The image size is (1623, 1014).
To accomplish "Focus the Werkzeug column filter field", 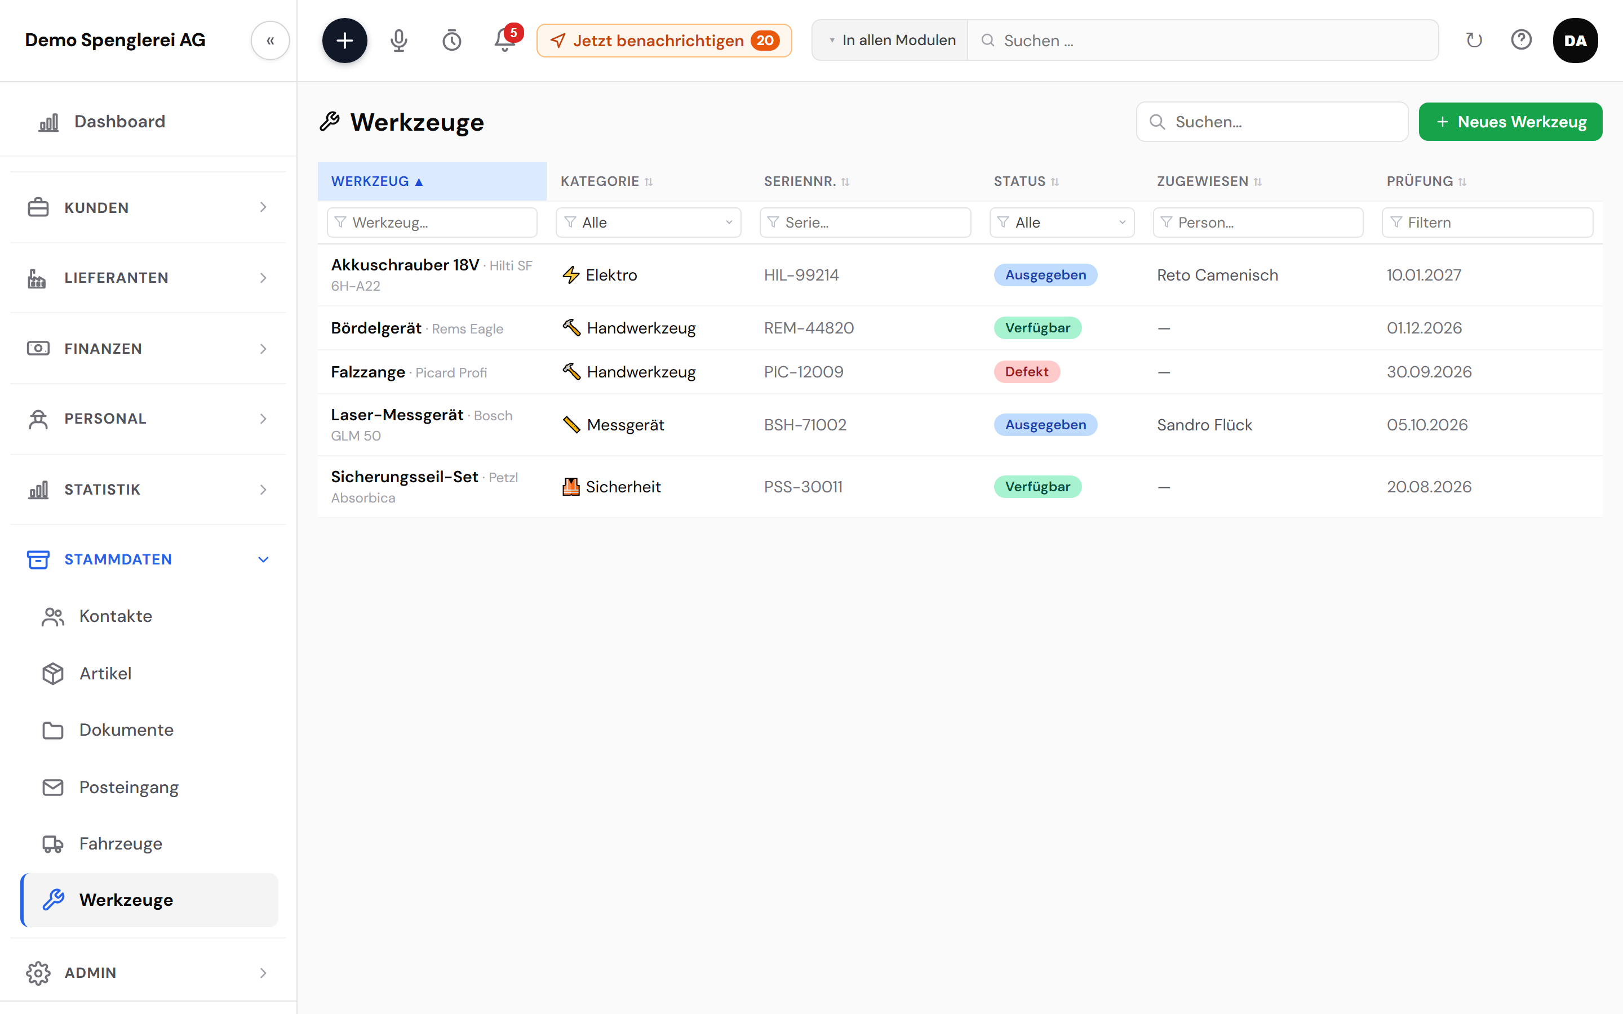I will point(432,223).
